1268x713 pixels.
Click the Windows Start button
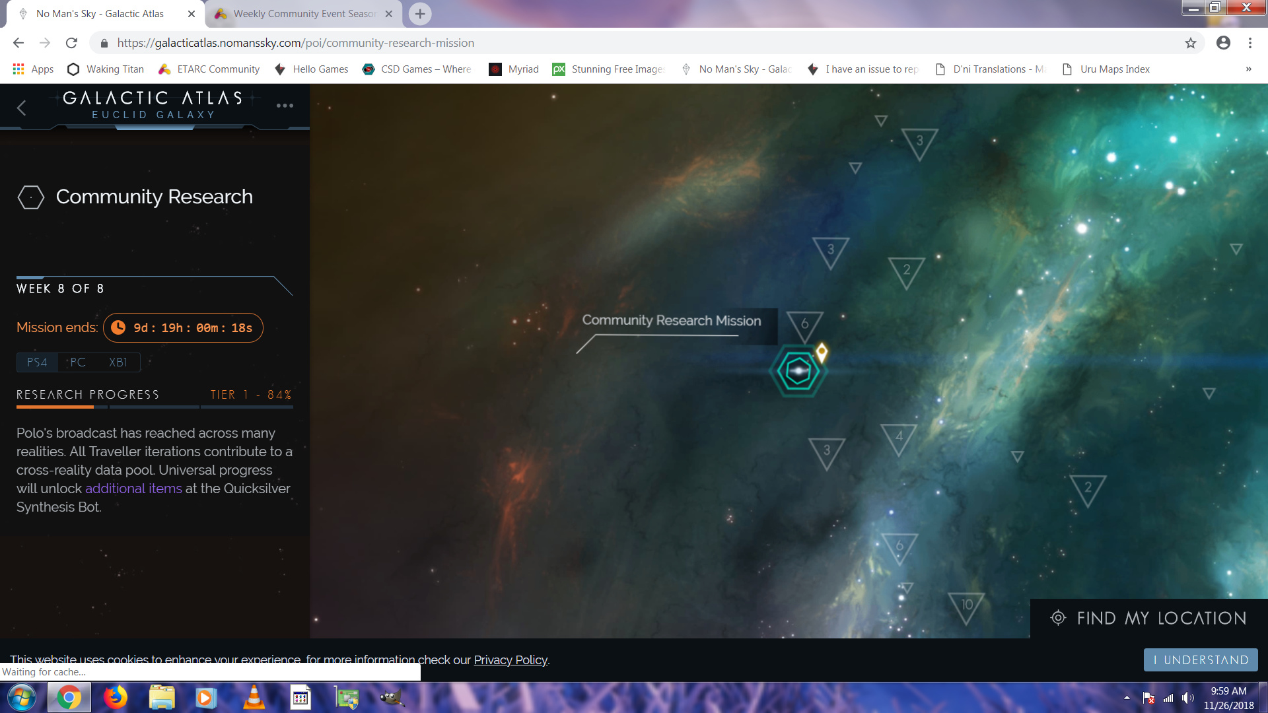[22, 697]
